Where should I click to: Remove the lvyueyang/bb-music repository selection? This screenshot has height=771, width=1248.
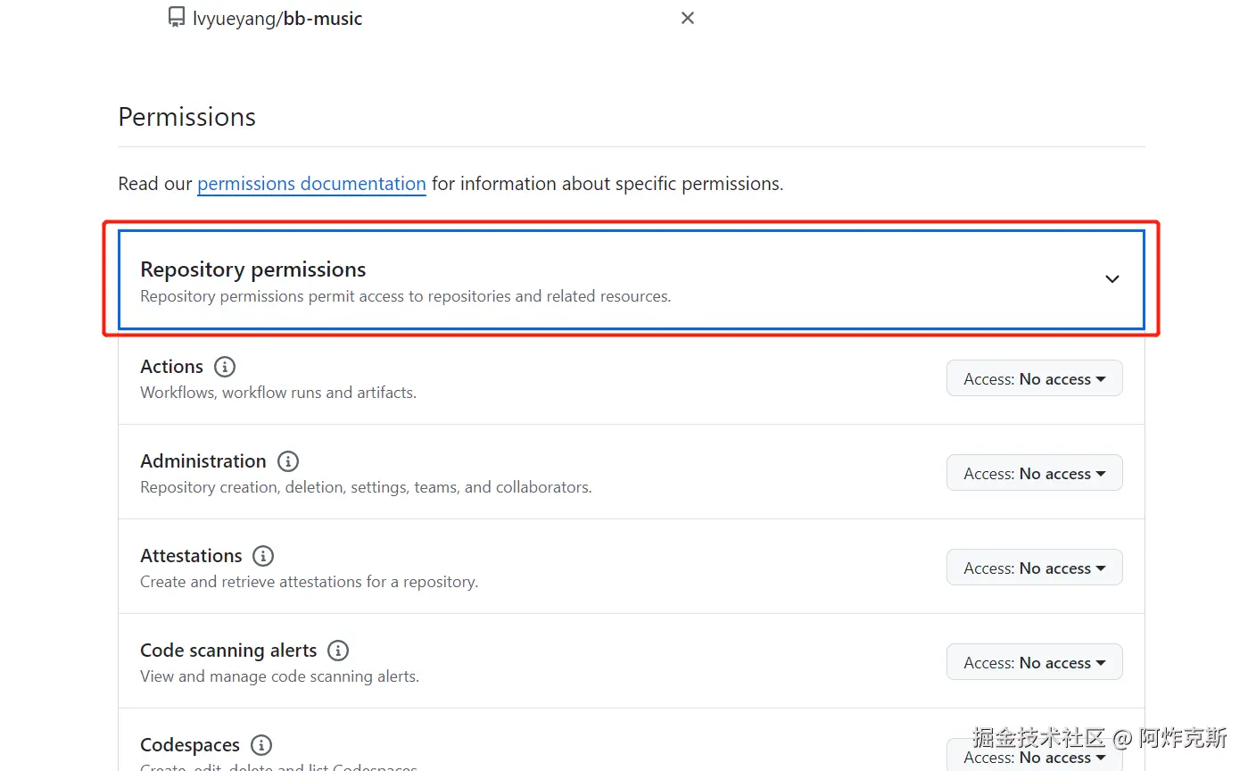point(687,18)
